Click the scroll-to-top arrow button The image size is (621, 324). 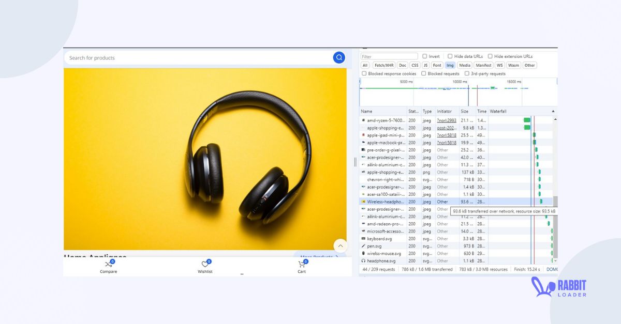click(340, 245)
